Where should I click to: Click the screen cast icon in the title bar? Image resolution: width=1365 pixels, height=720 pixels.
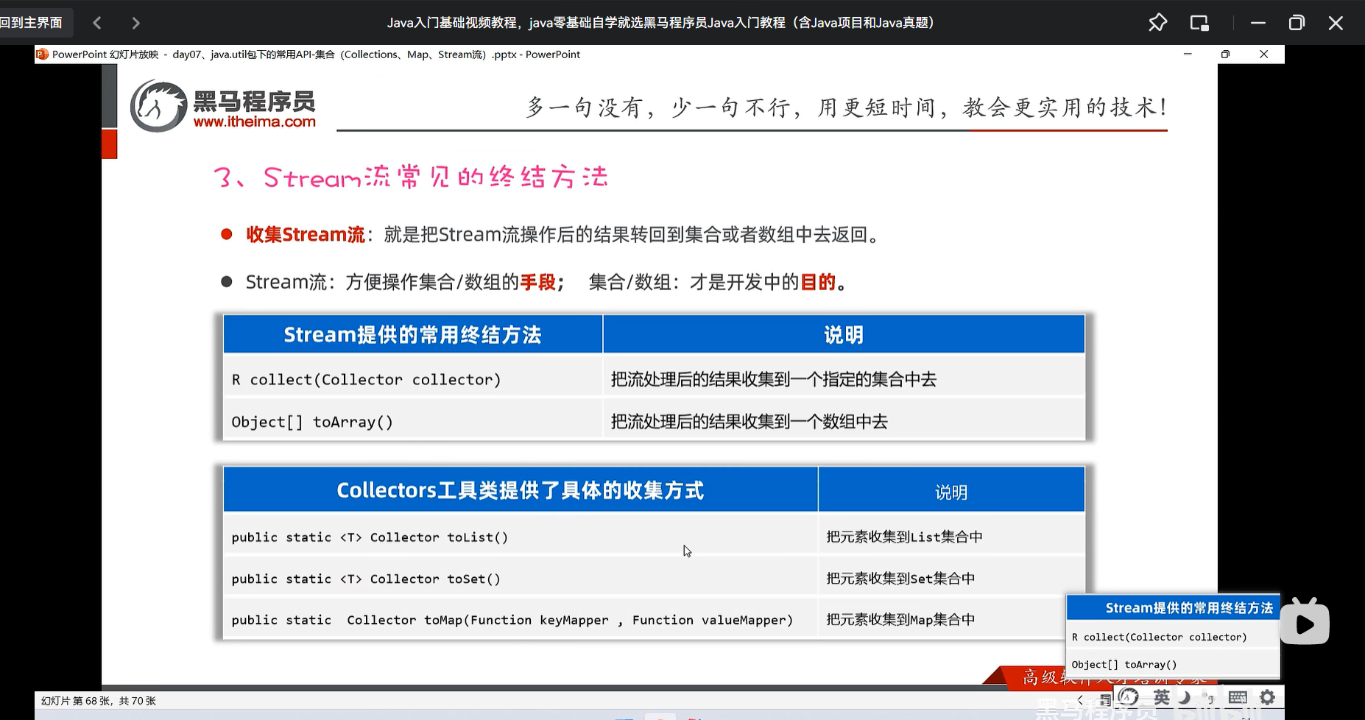[1199, 23]
